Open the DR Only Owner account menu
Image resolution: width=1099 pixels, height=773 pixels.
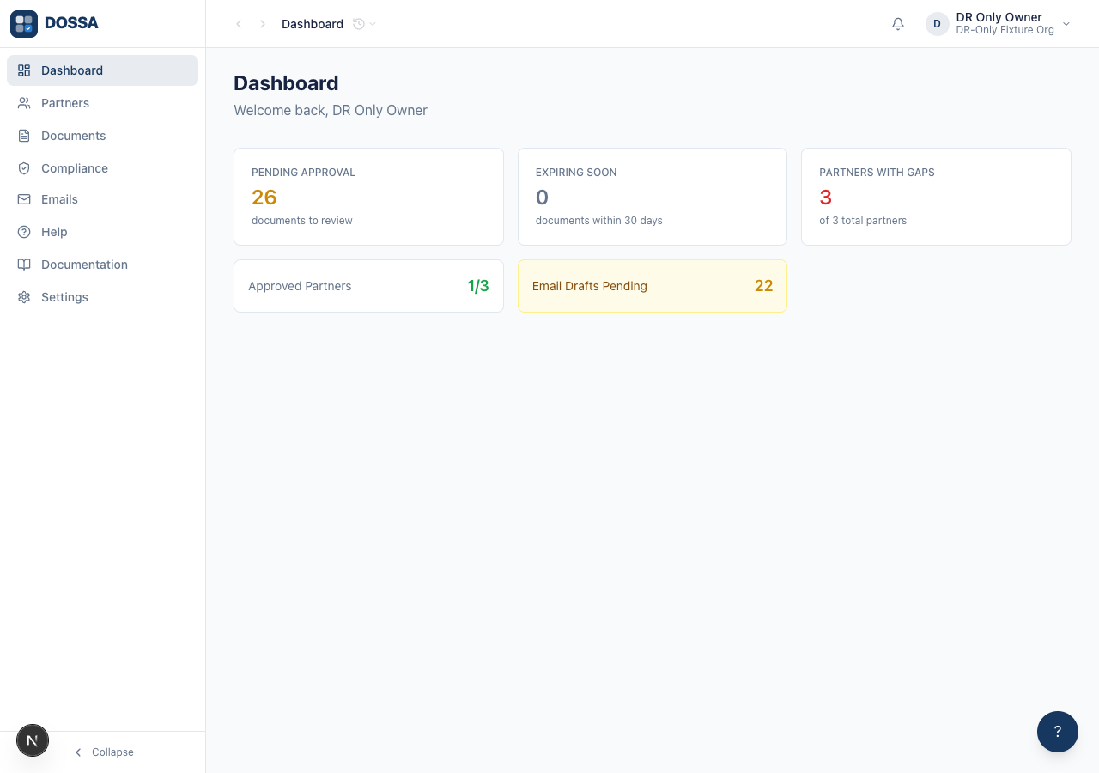pyautogui.click(x=999, y=24)
